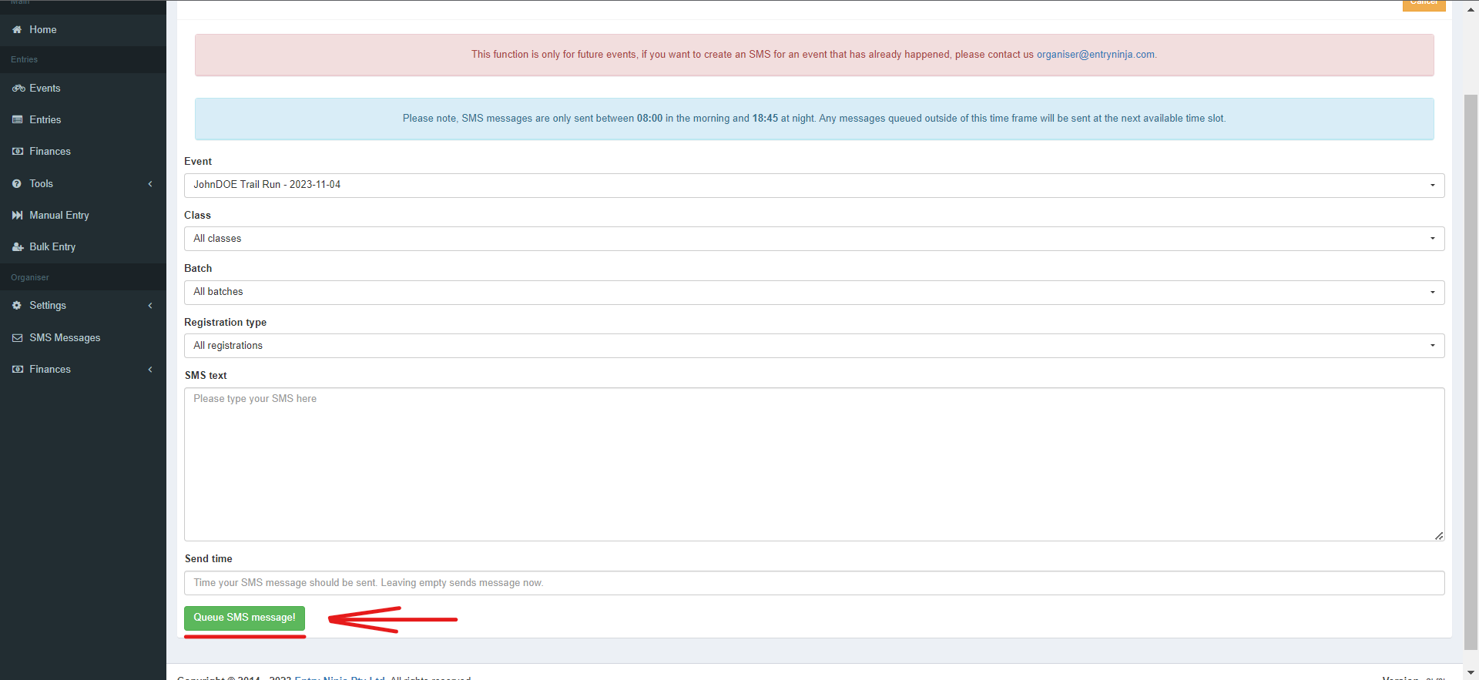This screenshot has height=680, width=1479.
Task: Click the Entries list icon
Action: [18, 119]
